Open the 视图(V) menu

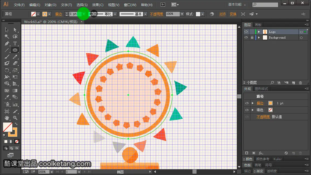point(114,5)
